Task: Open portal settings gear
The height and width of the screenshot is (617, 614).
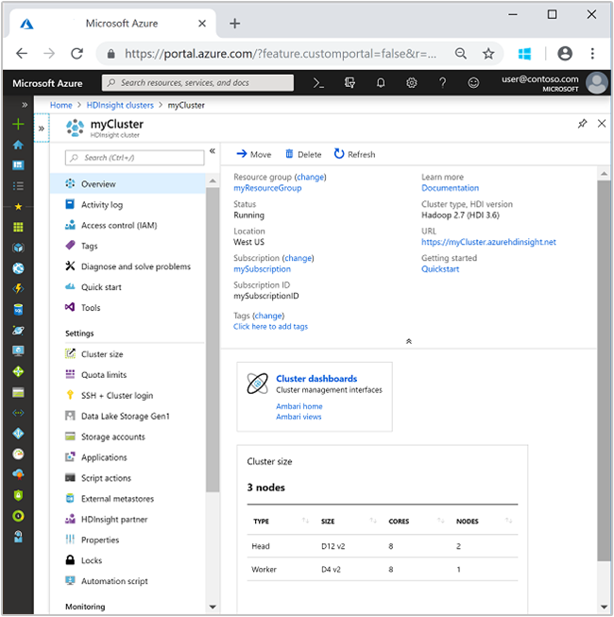Action: click(412, 83)
